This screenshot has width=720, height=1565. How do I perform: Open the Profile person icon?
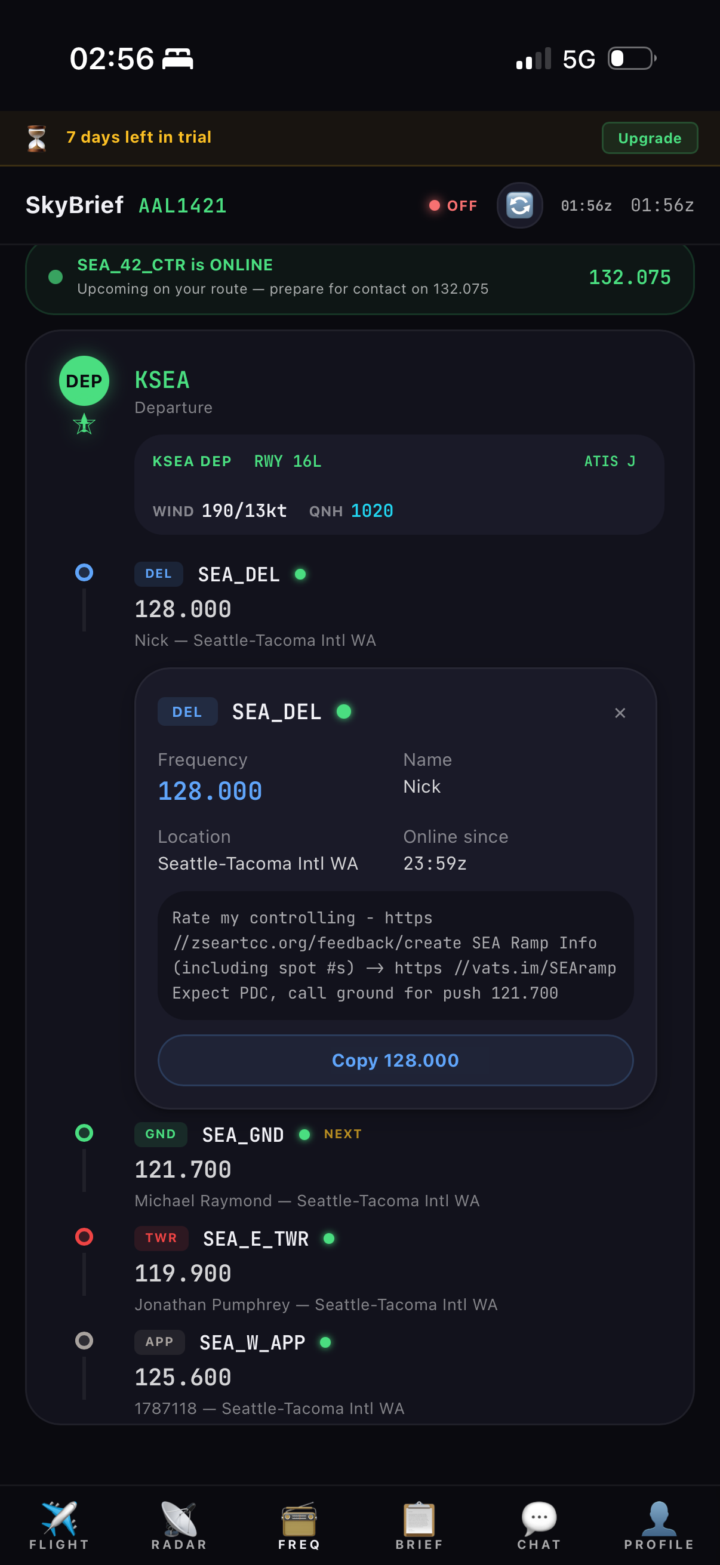[x=659, y=1518]
